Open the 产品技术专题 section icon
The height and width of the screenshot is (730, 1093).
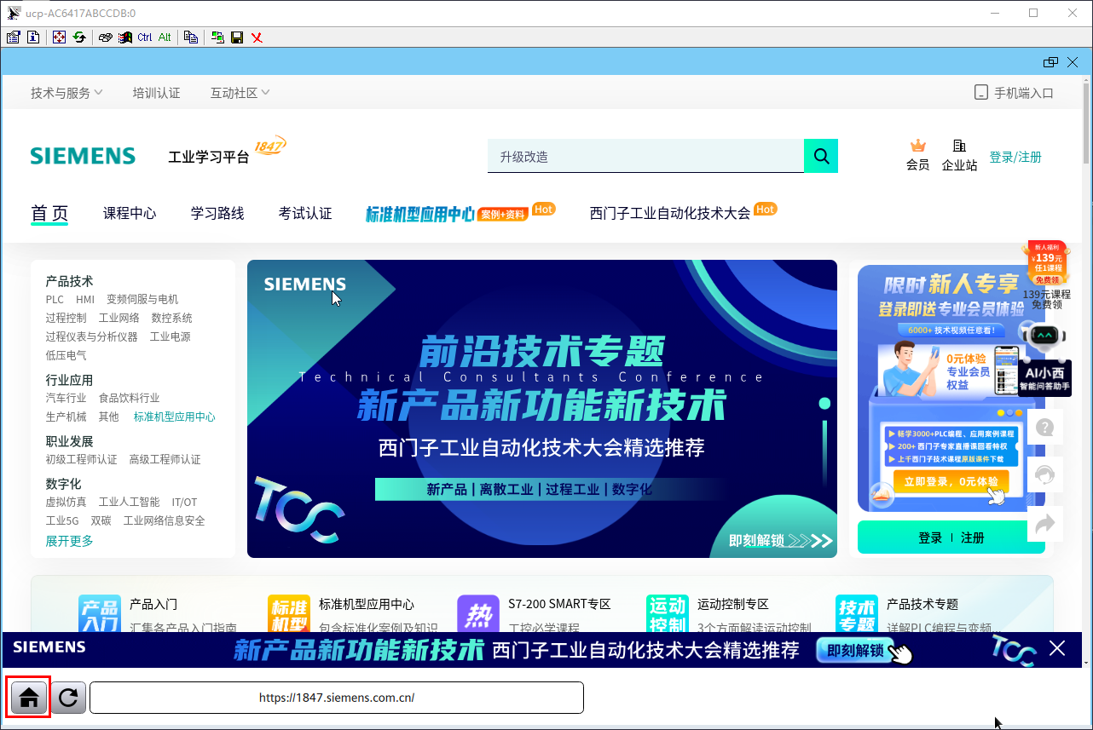pyautogui.click(x=857, y=614)
